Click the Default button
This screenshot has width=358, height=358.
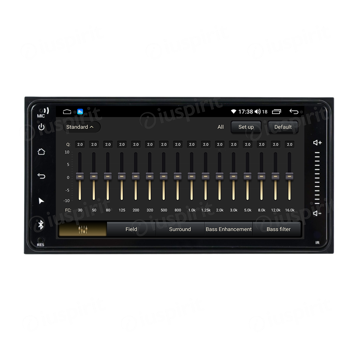pyautogui.click(x=283, y=127)
